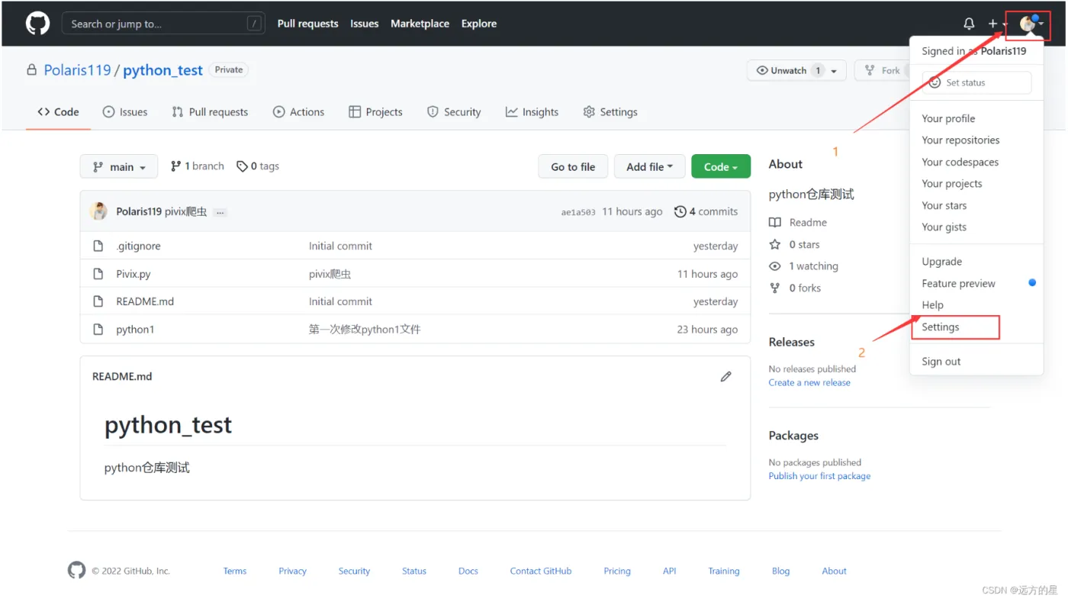This screenshot has width=1068, height=602.
Task: Click the Set status field
Action: click(x=976, y=82)
